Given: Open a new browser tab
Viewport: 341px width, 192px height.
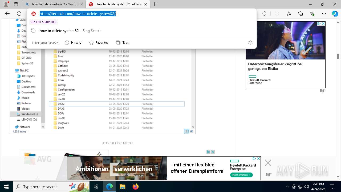Looking at the screenshot, I should [x=155, y=4].
